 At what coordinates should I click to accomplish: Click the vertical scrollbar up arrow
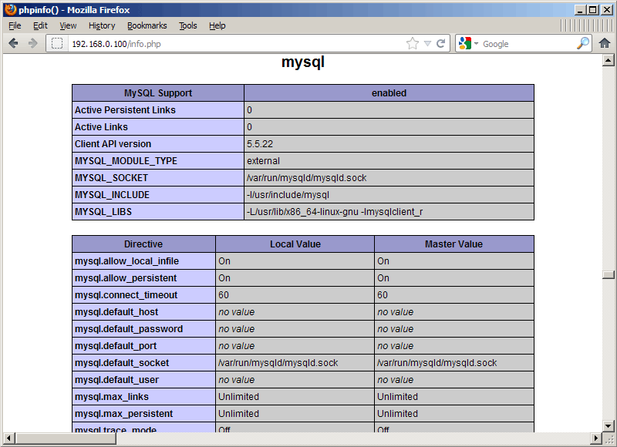[609, 60]
